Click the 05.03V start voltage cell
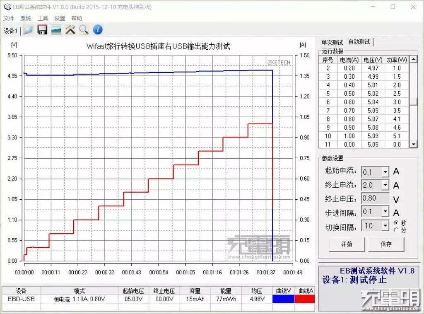 133,299
